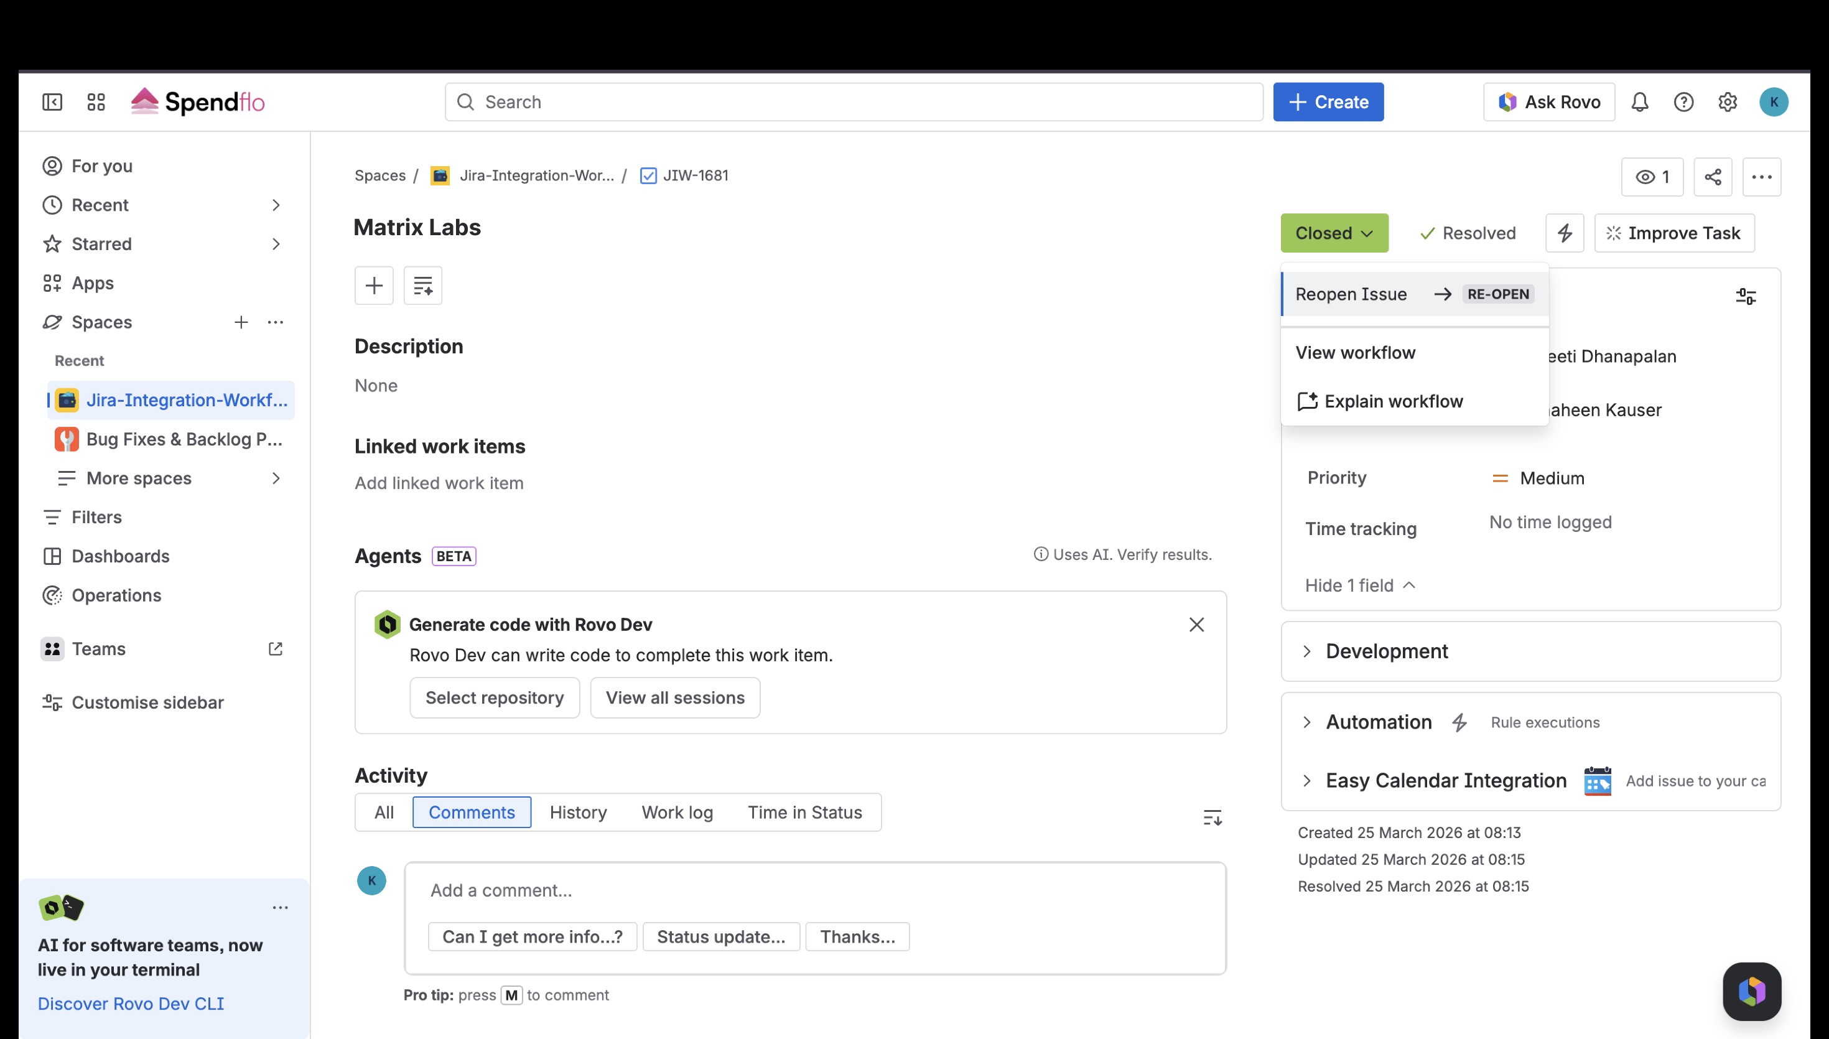Expand the Starred sidebar chevron
1829x1039 pixels.
pos(276,244)
